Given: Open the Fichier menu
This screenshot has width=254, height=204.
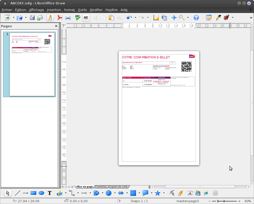Looking at the screenshot, I should [x=7, y=10].
